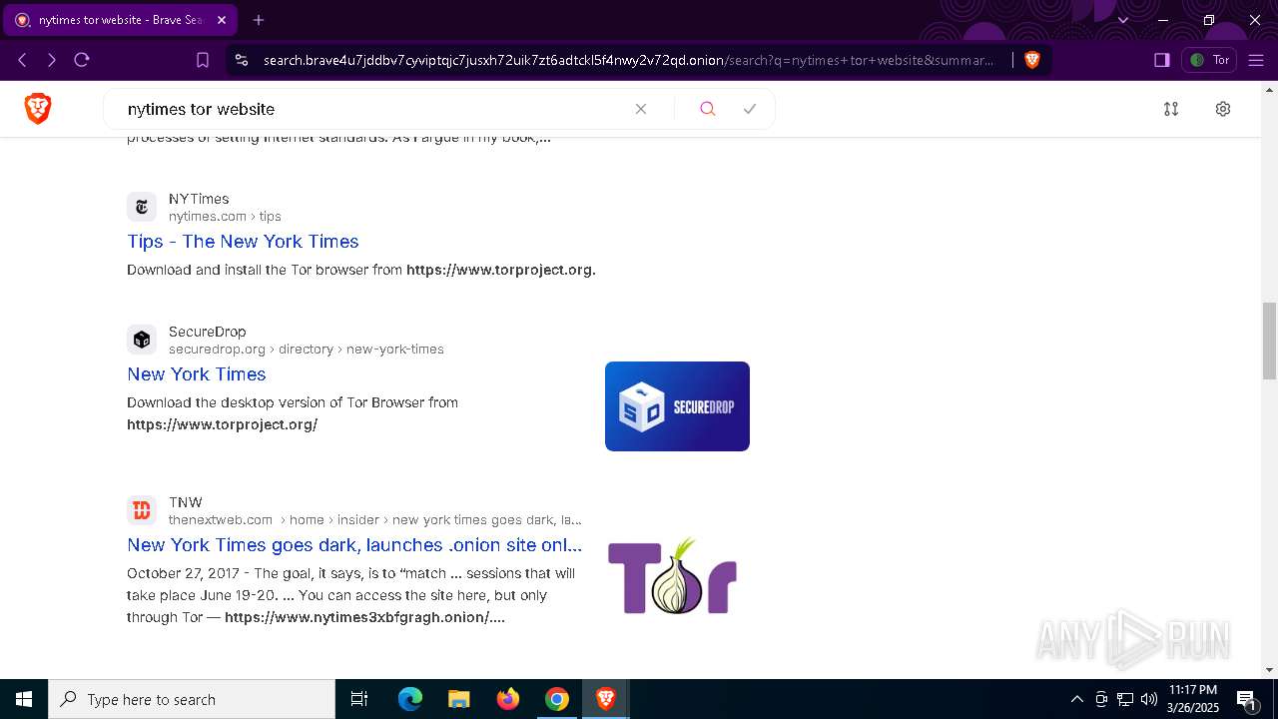Click the page vertical scrollbar thumb
This screenshot has height=719, width=1278.
(1269, 341)
